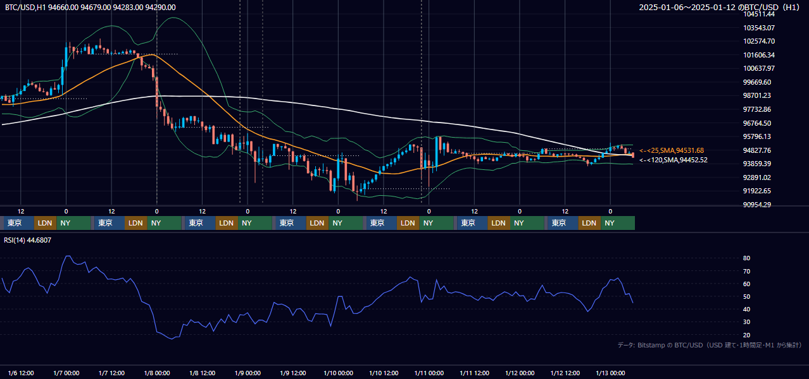Select the RSI scale value 50

[746, 296]
